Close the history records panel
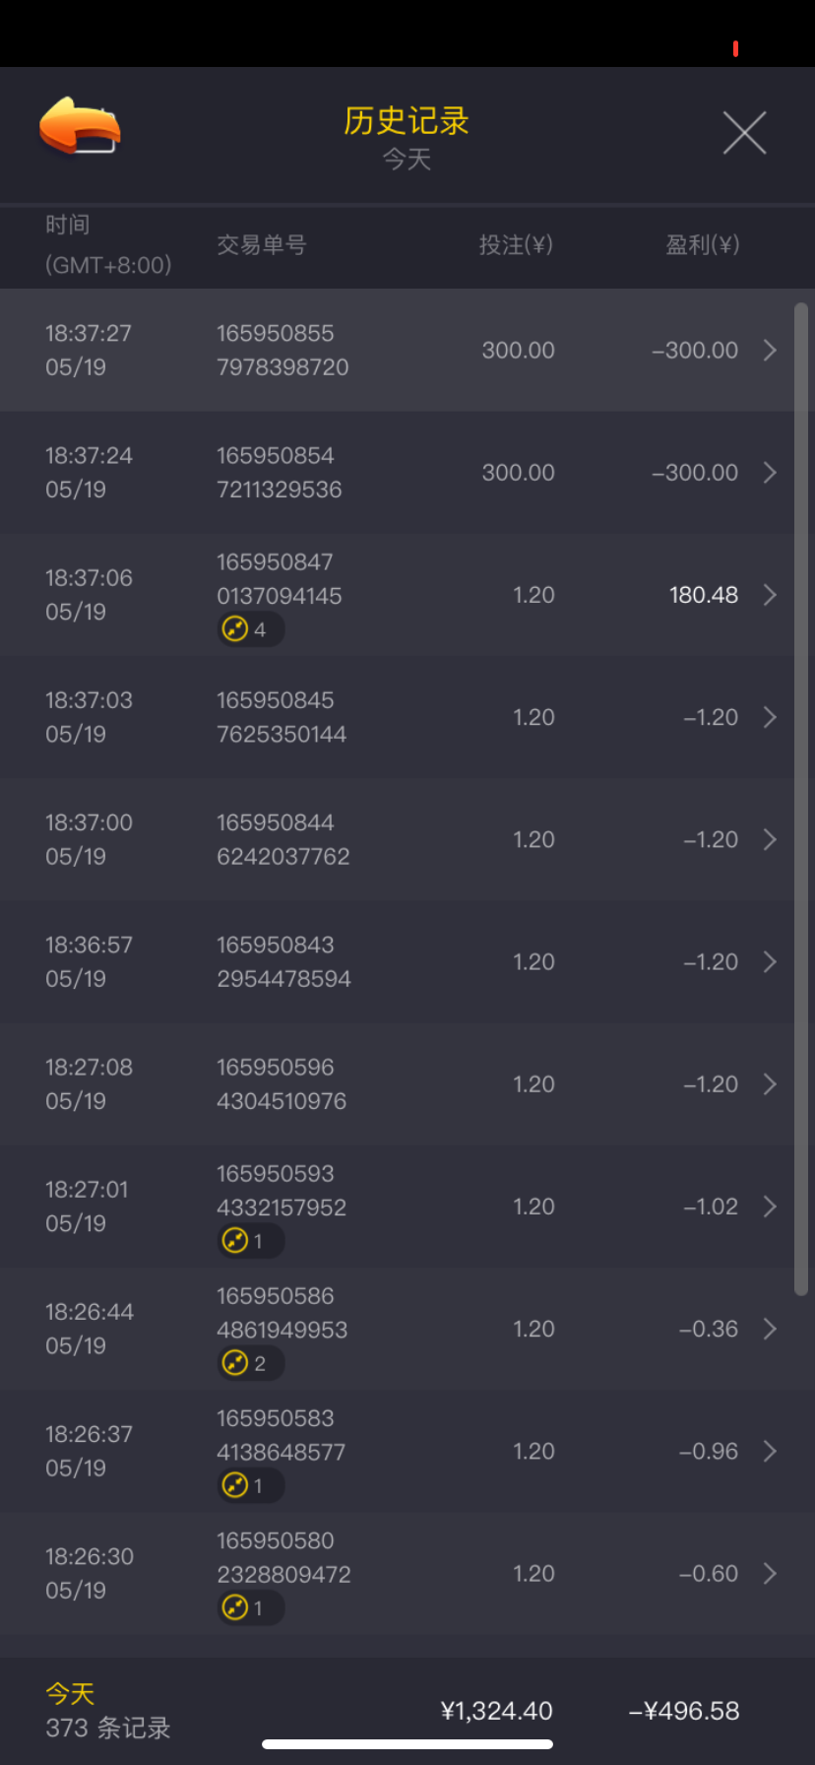This screenshot has width=815, height=1765. coord(744,133)
